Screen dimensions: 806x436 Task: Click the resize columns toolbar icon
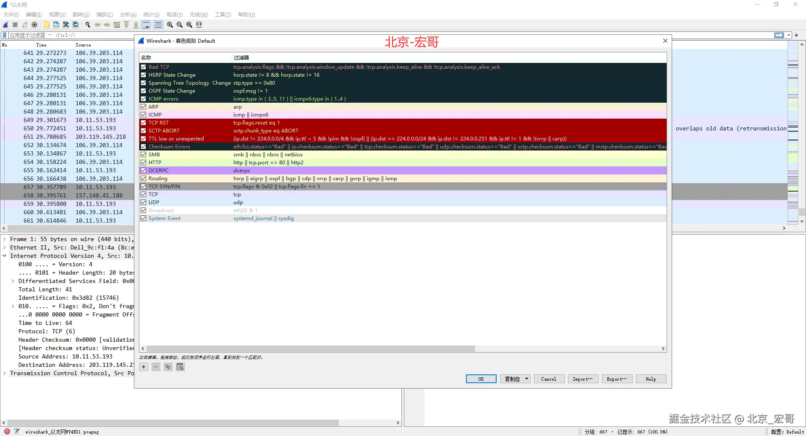click(x=199, y=25)
